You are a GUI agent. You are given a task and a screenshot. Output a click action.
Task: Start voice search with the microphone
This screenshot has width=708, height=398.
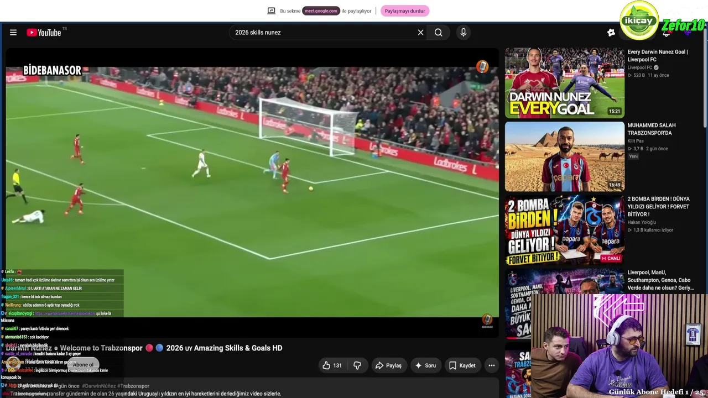(464, 33)
